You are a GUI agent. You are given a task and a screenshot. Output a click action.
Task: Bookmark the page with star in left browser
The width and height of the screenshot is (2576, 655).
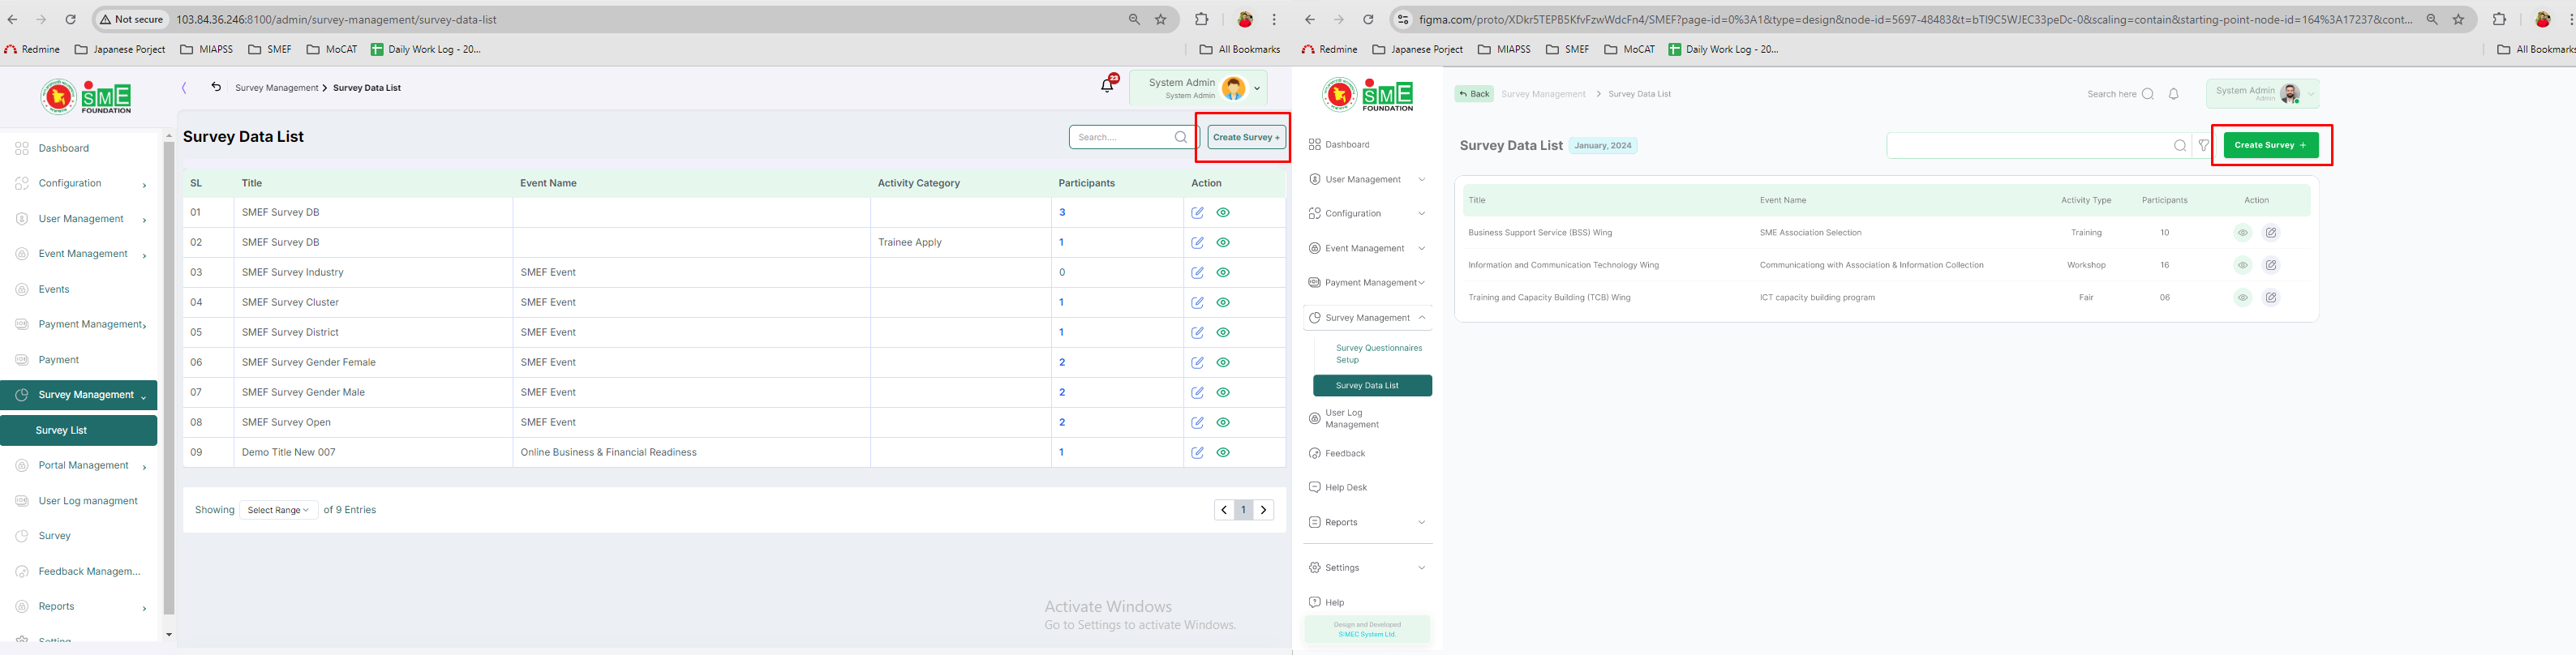pyautogui.click(x=1161, y=19)
